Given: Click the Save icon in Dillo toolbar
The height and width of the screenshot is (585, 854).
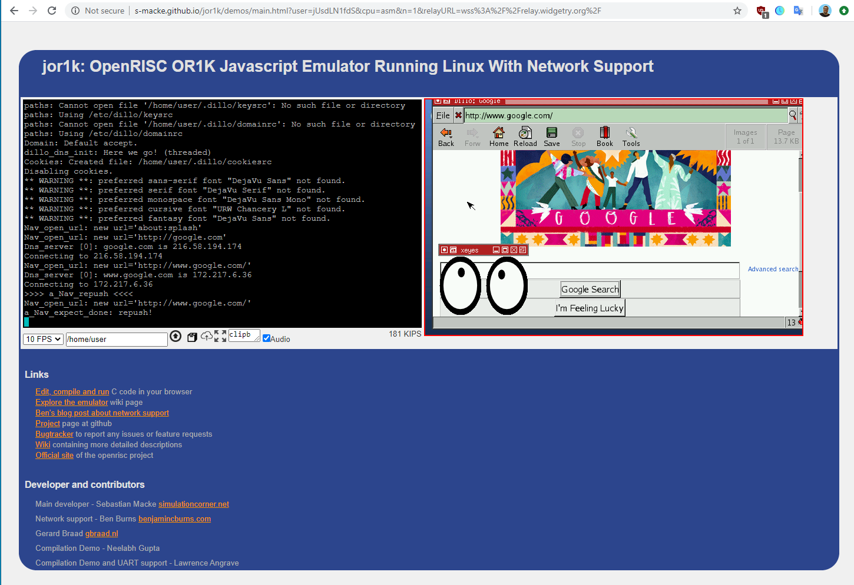Looking at the screenshot, I should 551,136.
